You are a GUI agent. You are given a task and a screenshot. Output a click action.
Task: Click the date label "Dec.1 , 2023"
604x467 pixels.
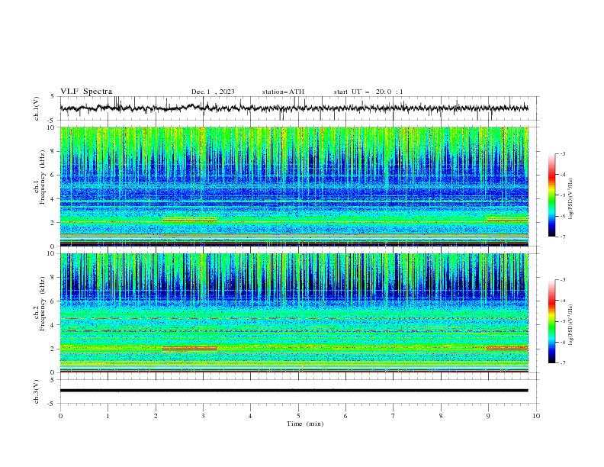pos(213,92)
